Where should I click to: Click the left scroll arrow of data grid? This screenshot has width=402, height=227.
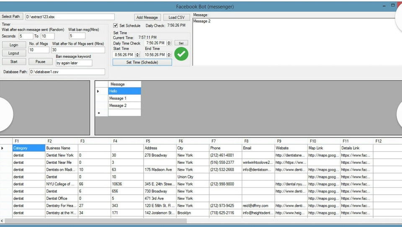point(2,221)
